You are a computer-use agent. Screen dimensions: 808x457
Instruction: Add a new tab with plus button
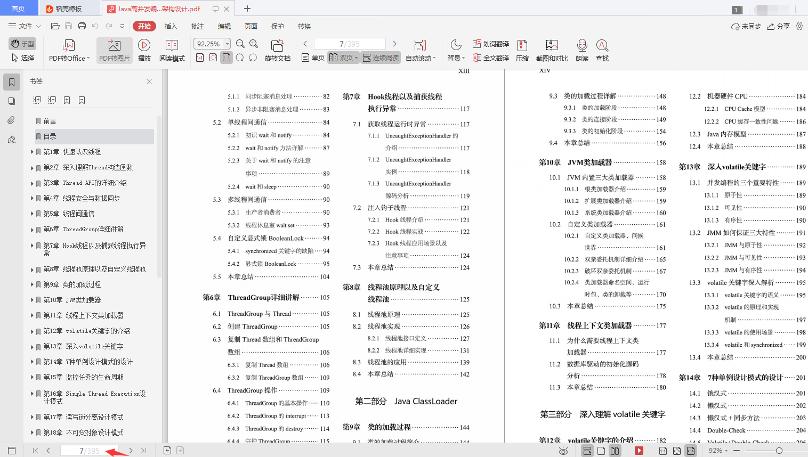[247, 9]
